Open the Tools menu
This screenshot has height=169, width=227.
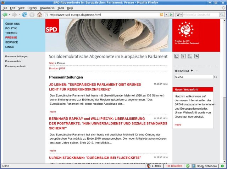(61, 8)
